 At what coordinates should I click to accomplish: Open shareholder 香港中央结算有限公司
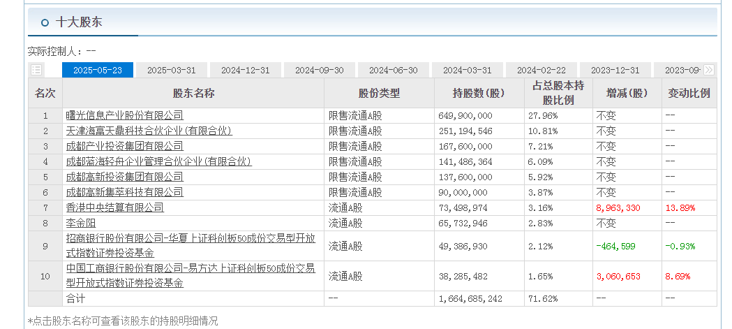point(115,207)
